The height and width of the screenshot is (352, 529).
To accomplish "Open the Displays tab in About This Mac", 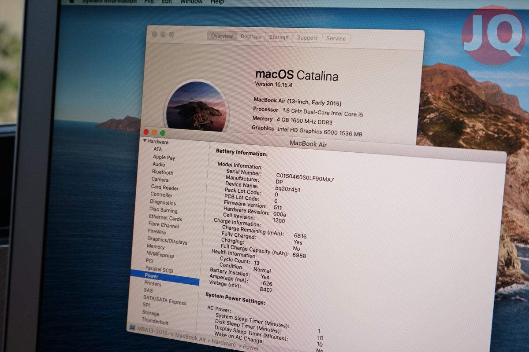I will (251, 37).
